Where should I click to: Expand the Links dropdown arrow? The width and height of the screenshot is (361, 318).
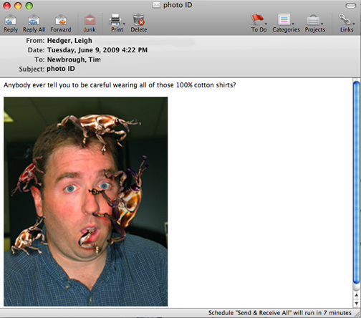354,24
